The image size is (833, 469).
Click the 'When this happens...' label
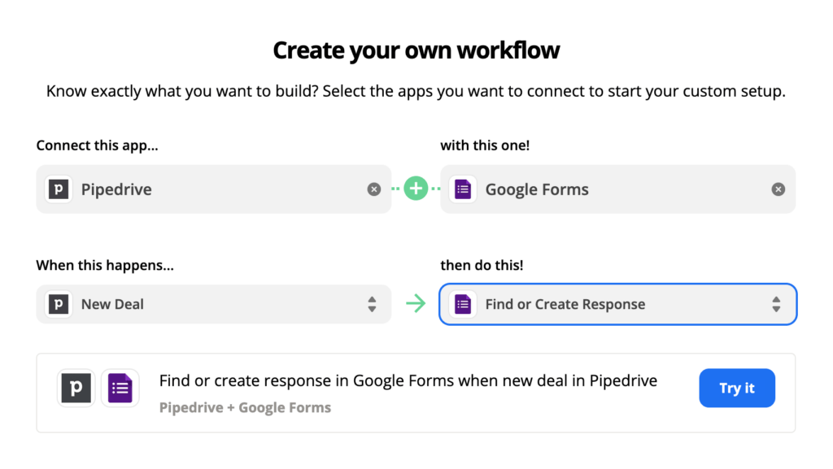pyautogui.click(x=105, y=265)
